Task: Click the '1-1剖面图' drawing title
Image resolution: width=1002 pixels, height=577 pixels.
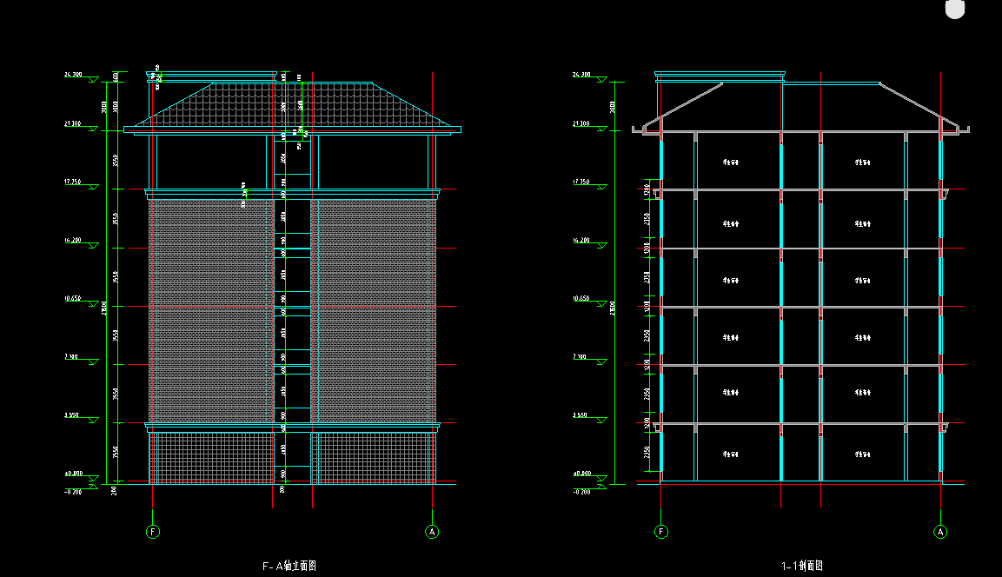Action: tap(801, 566)
